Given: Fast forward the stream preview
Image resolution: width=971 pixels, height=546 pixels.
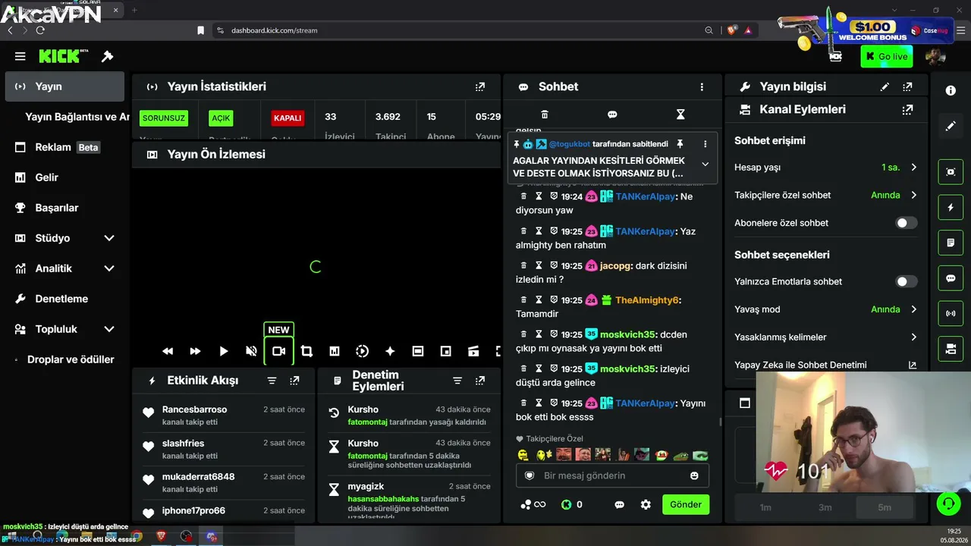Looking at the screenshot, I should pyautogui.click(x=195, y=351).
